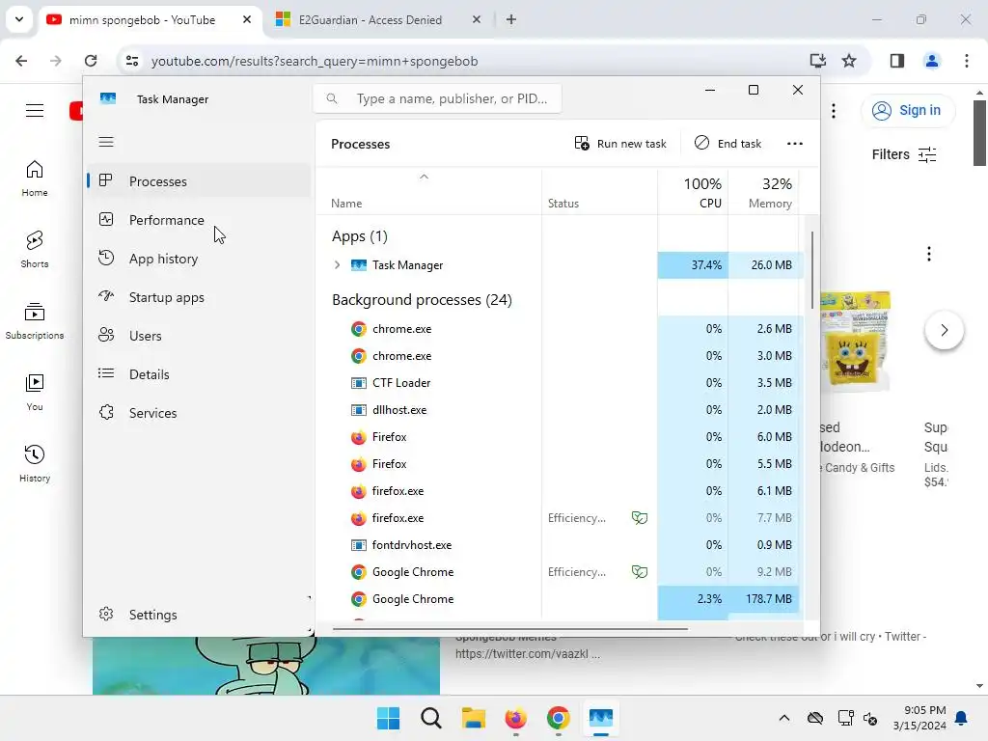The width and height of the screenshot is (988, 741).
Task: Click the Startup apps gauge icon
Action: tap(106, 296)
